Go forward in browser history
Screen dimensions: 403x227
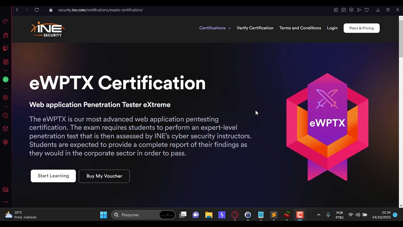27,10
